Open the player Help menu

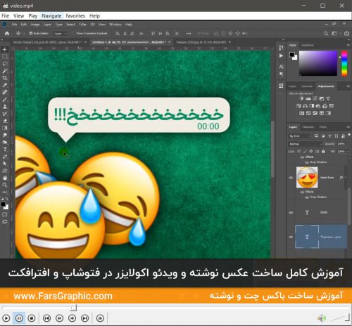click(x=94, y=16)
